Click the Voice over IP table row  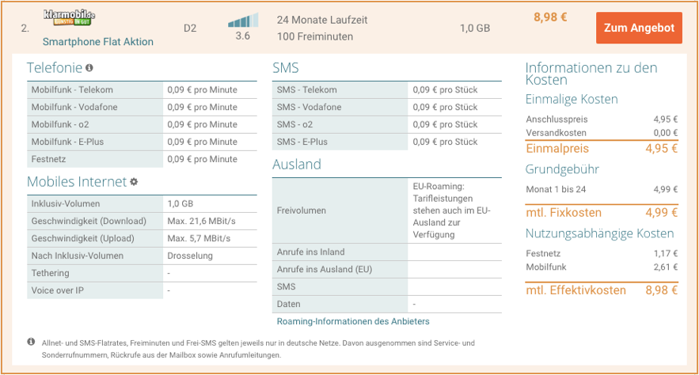pos(142,290)
